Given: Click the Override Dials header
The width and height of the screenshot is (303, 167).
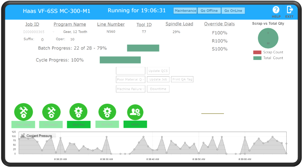Looking at the screenshot, I should pos(219,24).
